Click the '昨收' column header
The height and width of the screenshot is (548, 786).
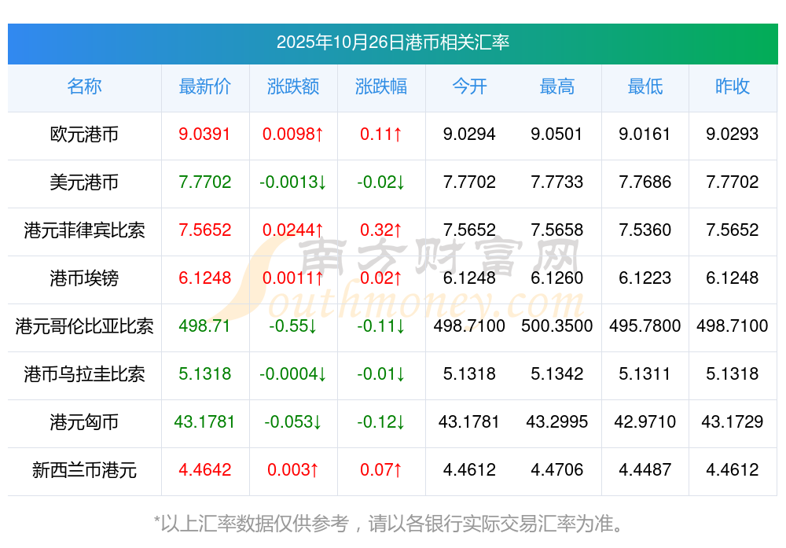pyautogui.click(x=733, y=86)
